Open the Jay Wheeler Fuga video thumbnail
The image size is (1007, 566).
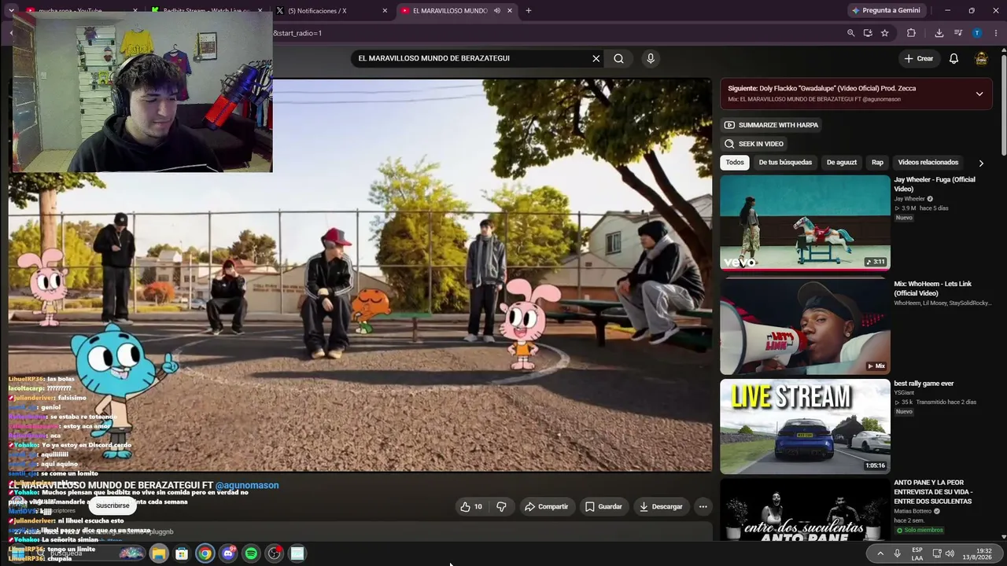pyautogui.click(x=805, y=222)
